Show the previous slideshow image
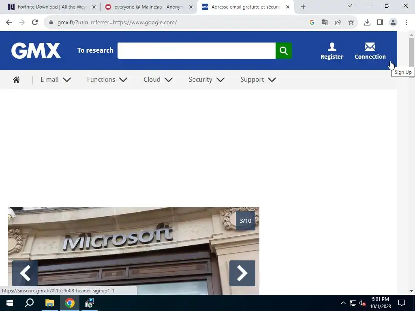Image resolution: width=415 pixels, height=311 pixels. point(25,273)
